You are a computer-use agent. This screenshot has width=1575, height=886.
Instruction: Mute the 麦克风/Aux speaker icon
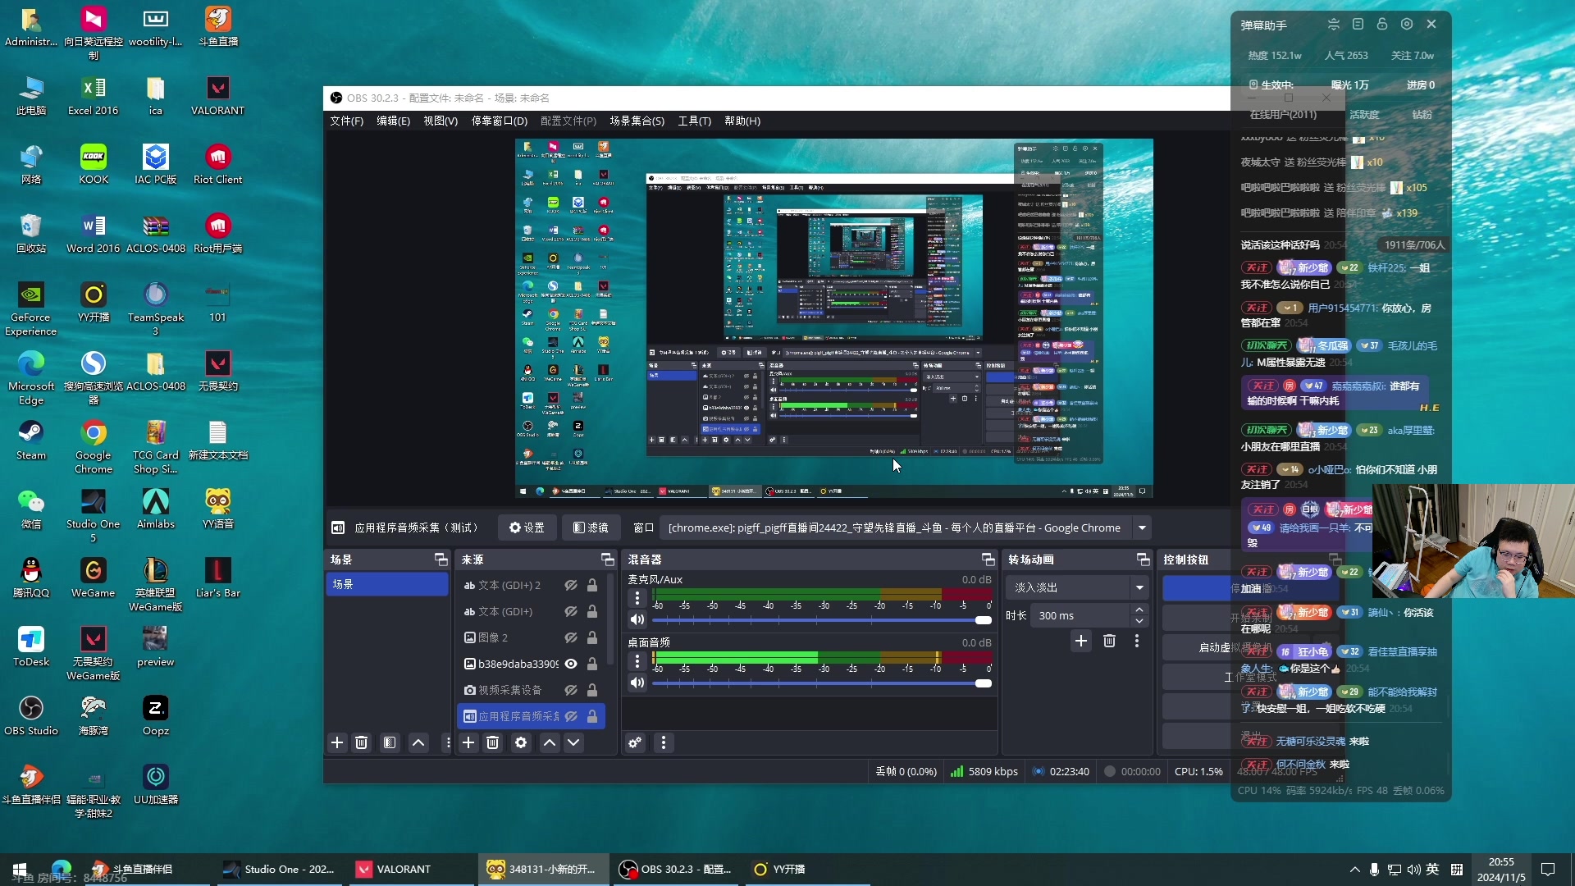[x=637, y=619]
